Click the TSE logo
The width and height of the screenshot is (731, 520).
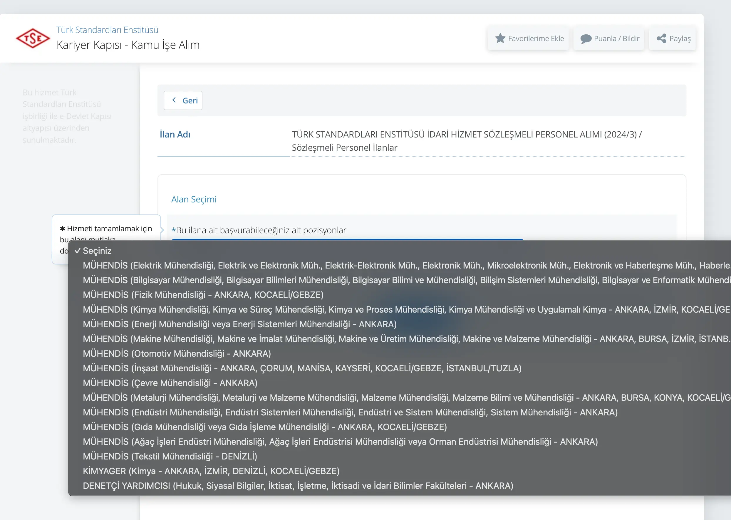(x=33, y=38)
